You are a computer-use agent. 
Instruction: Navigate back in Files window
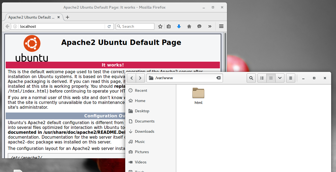pyautogui.click(x=131, y=78)
